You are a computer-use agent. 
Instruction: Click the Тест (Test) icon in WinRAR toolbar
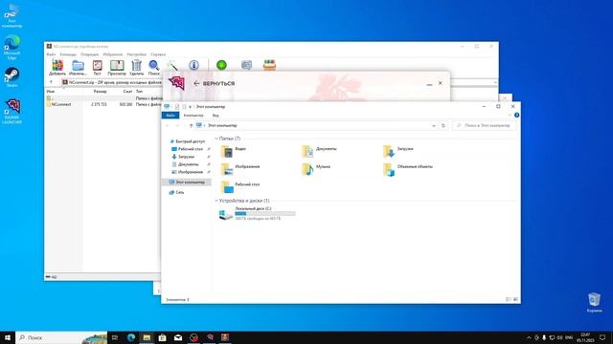tap(98, 68)
